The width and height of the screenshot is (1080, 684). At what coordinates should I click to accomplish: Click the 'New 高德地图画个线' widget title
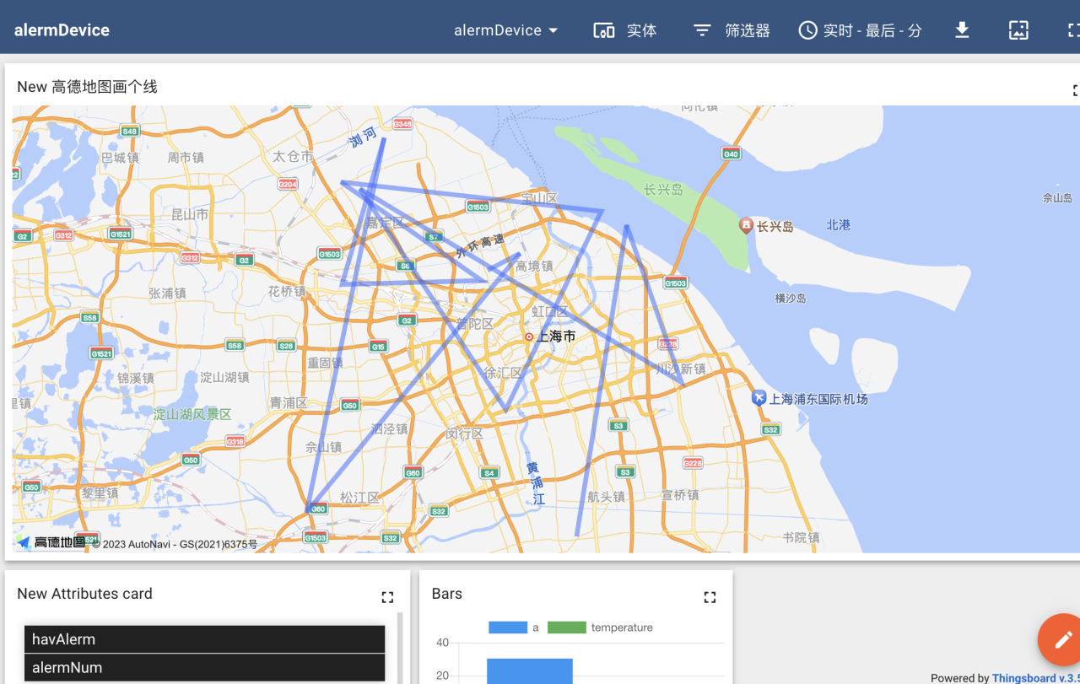point(87,87)
